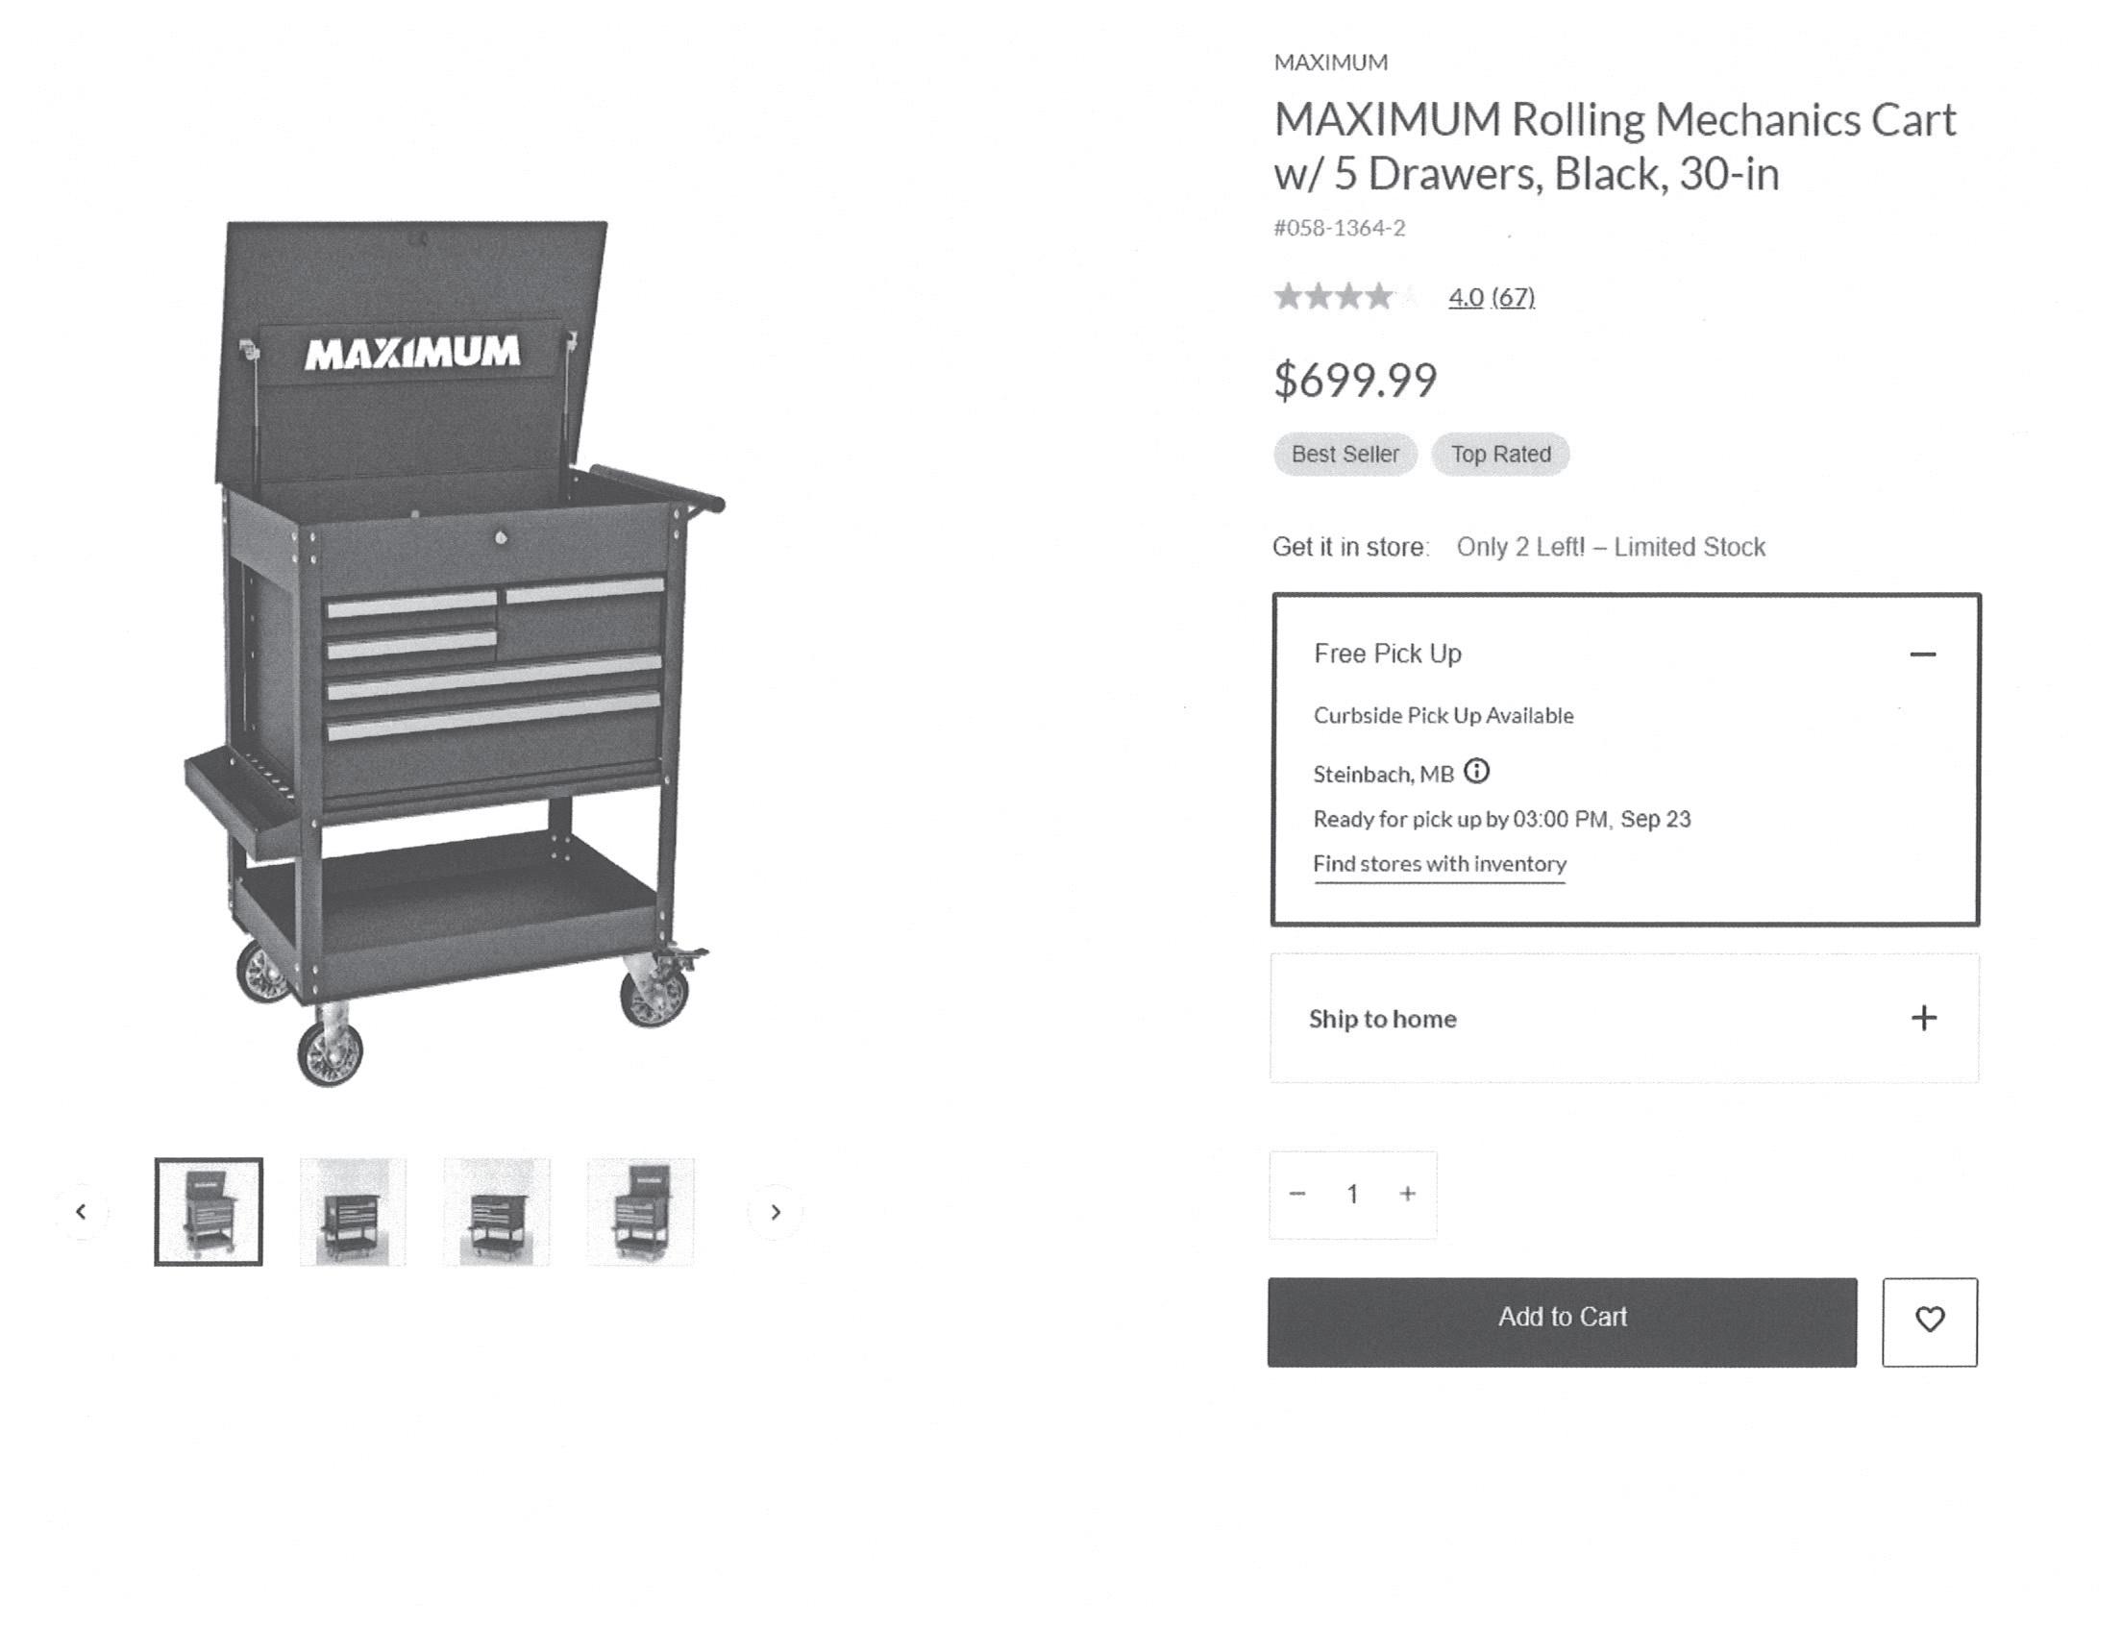Go to next product image arrow

pos(775,1211)
